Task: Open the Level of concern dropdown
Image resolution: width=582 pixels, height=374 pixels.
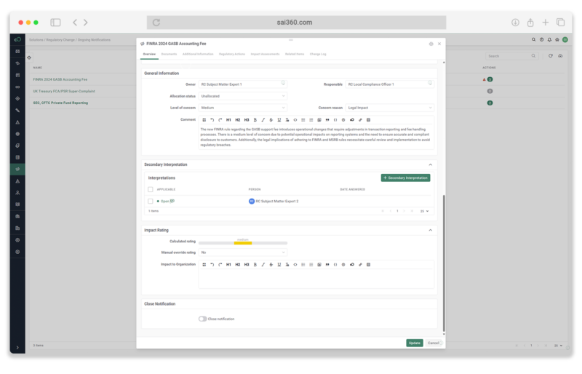Action: (x=243, y=108)
